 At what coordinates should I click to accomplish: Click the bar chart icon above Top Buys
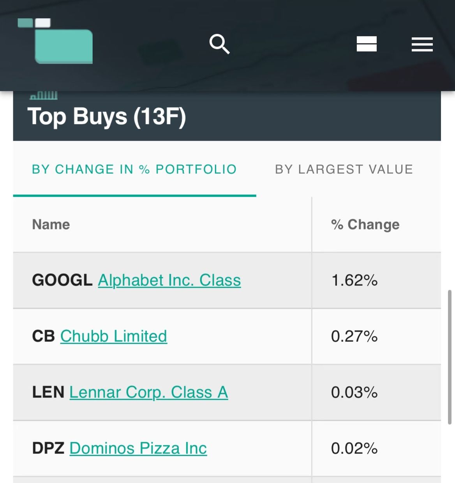coord(44,95)
